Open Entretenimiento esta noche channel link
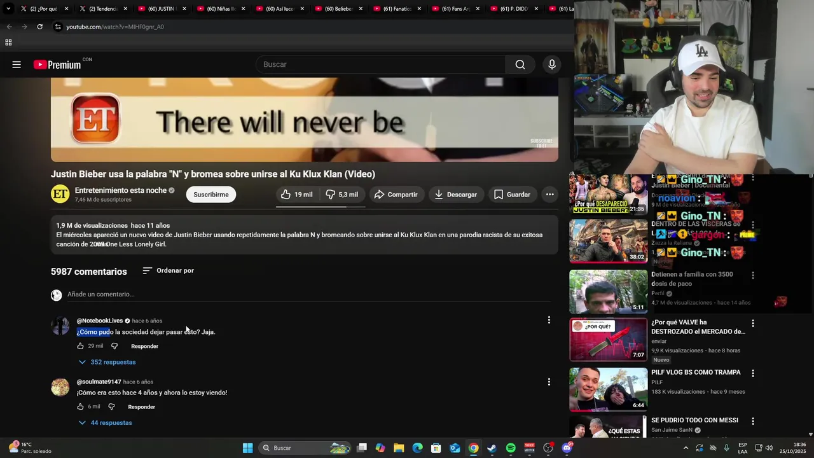 pos(121,190)
